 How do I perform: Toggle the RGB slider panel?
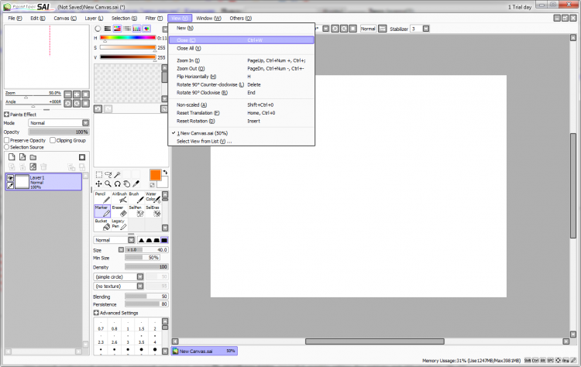108,29
